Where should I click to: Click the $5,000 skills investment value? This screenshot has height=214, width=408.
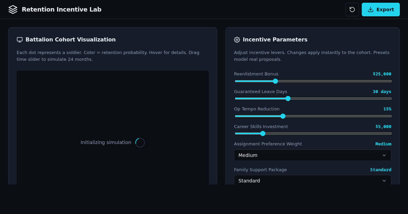click(x=383, y=127)
